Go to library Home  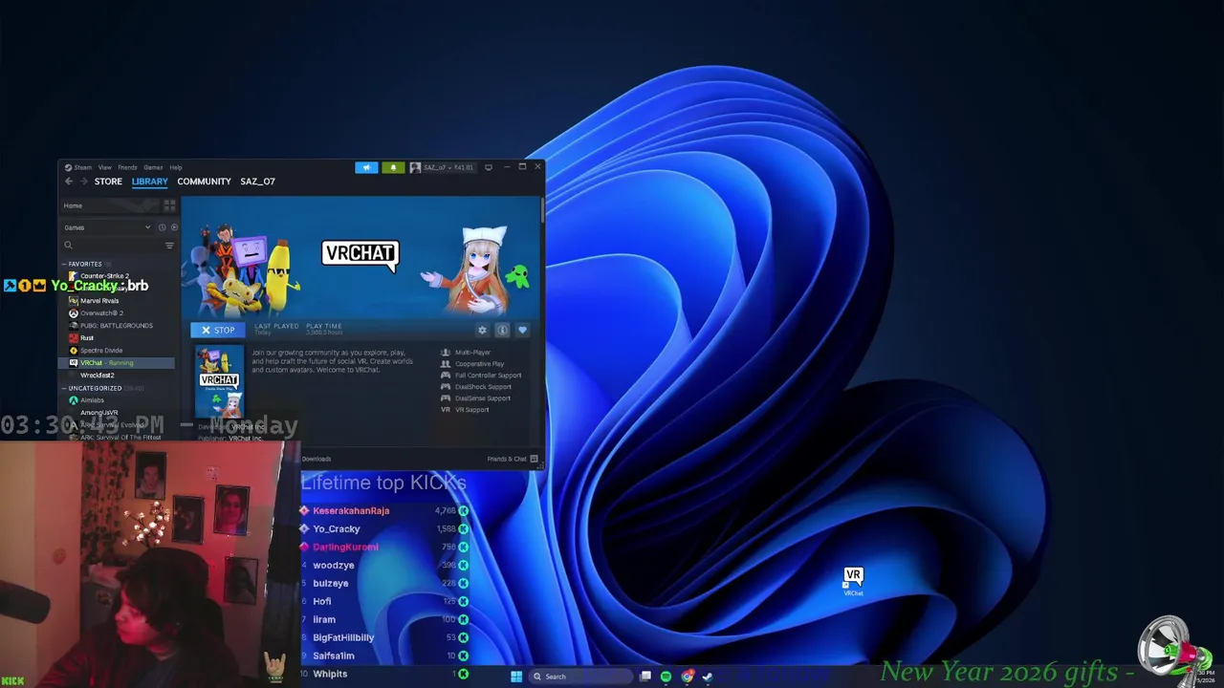pos(110,205)
